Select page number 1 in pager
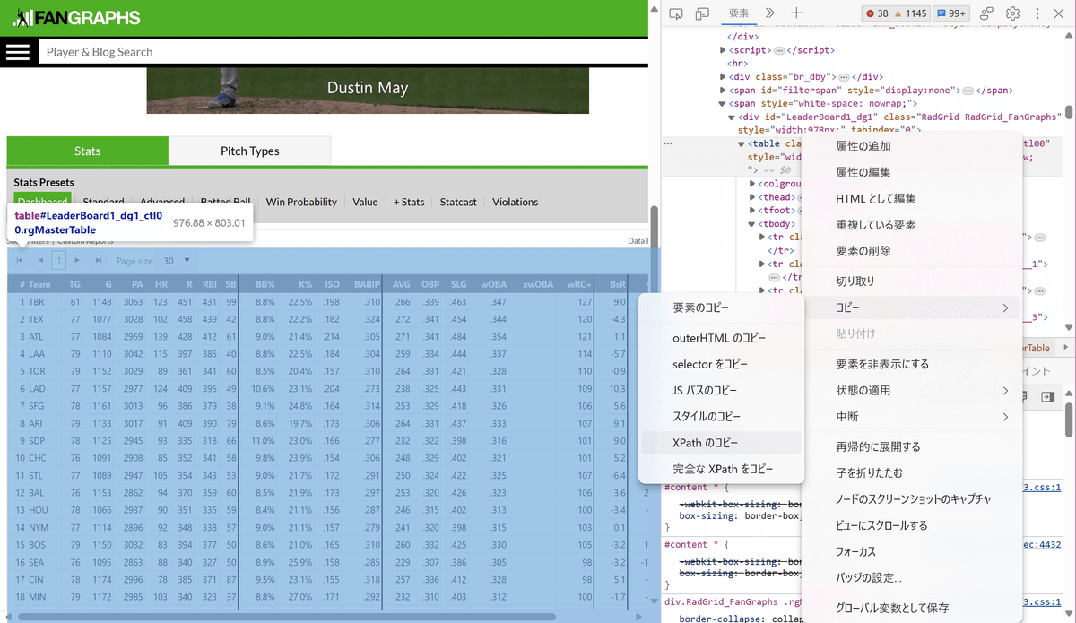The image size is (1076, 623). click(58, 261)
